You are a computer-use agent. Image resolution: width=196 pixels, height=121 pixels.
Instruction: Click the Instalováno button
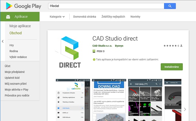pyautogui.click(x=172, y=67)
